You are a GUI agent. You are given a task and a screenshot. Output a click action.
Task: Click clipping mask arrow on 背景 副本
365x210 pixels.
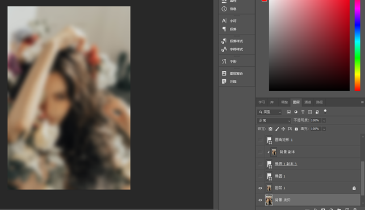[x=268, y=152]
